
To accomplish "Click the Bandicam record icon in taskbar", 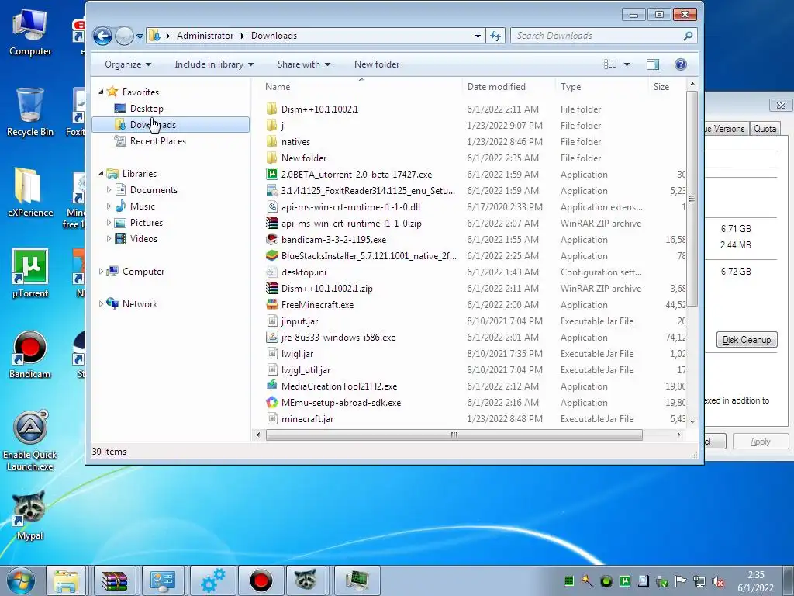I will pos(261,580).
